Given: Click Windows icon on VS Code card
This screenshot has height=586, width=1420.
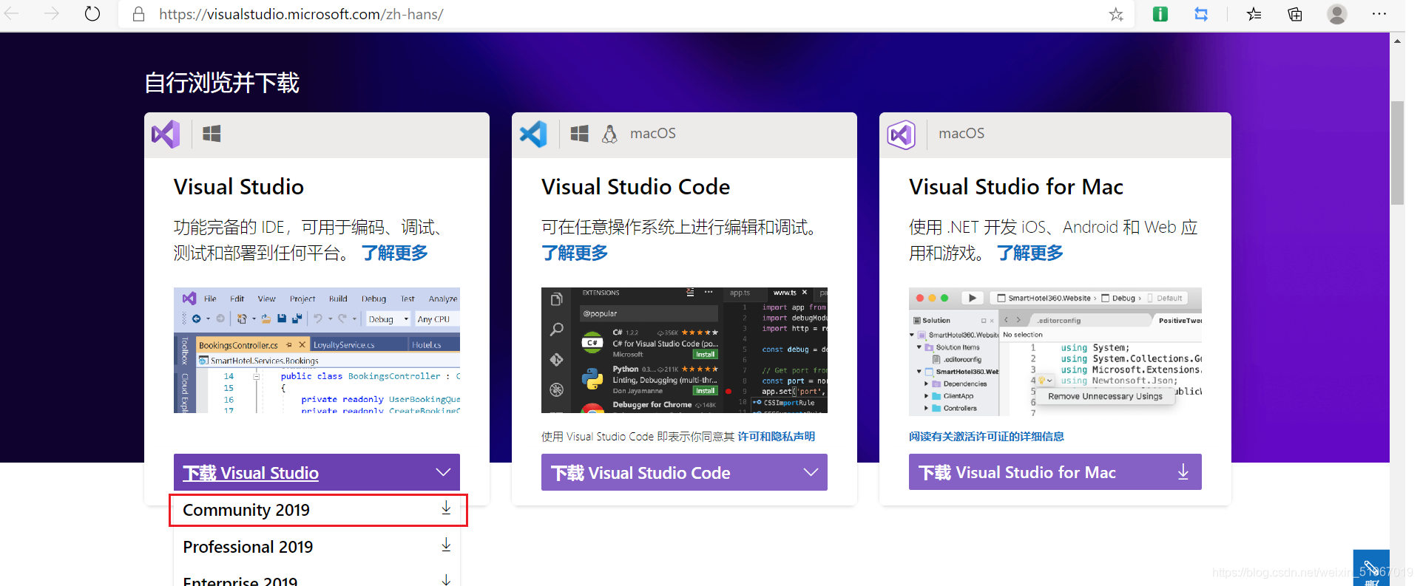Looking at the screenshot, I should pos(579,134).
